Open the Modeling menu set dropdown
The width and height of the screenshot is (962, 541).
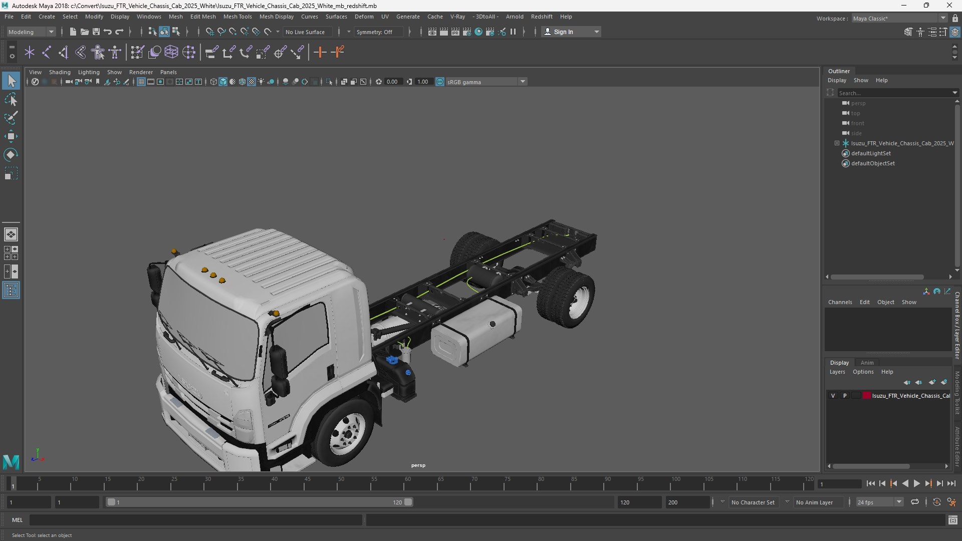[x=31, y=32]
